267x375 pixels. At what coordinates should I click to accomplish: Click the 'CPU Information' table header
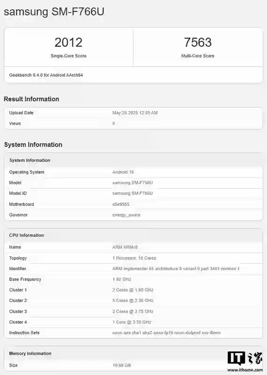26,235
